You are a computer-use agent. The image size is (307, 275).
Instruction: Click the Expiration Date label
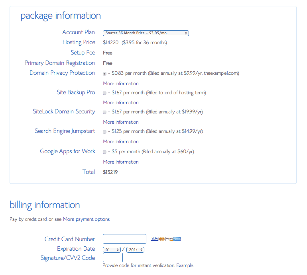[76, 249]
